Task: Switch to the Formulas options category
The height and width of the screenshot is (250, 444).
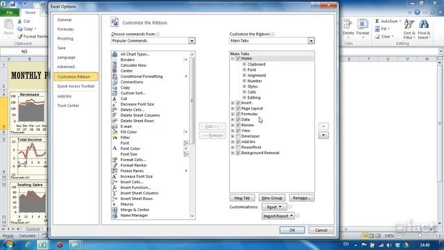Action: point(65,29)
